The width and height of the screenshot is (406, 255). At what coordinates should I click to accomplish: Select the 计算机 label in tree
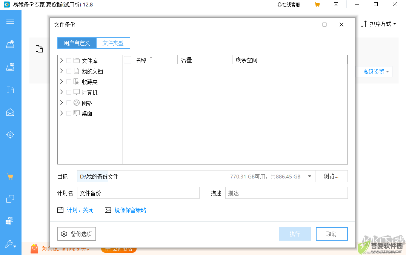(x=89, y=92)
